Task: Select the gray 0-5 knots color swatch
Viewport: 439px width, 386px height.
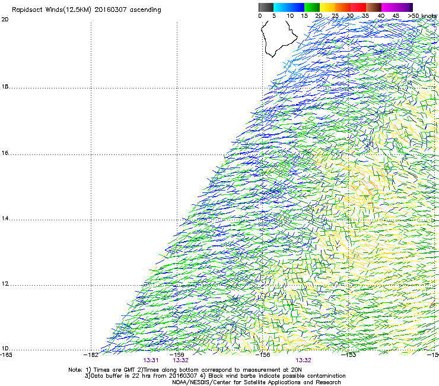Action: pyautogui.click(x=266, y=7)
